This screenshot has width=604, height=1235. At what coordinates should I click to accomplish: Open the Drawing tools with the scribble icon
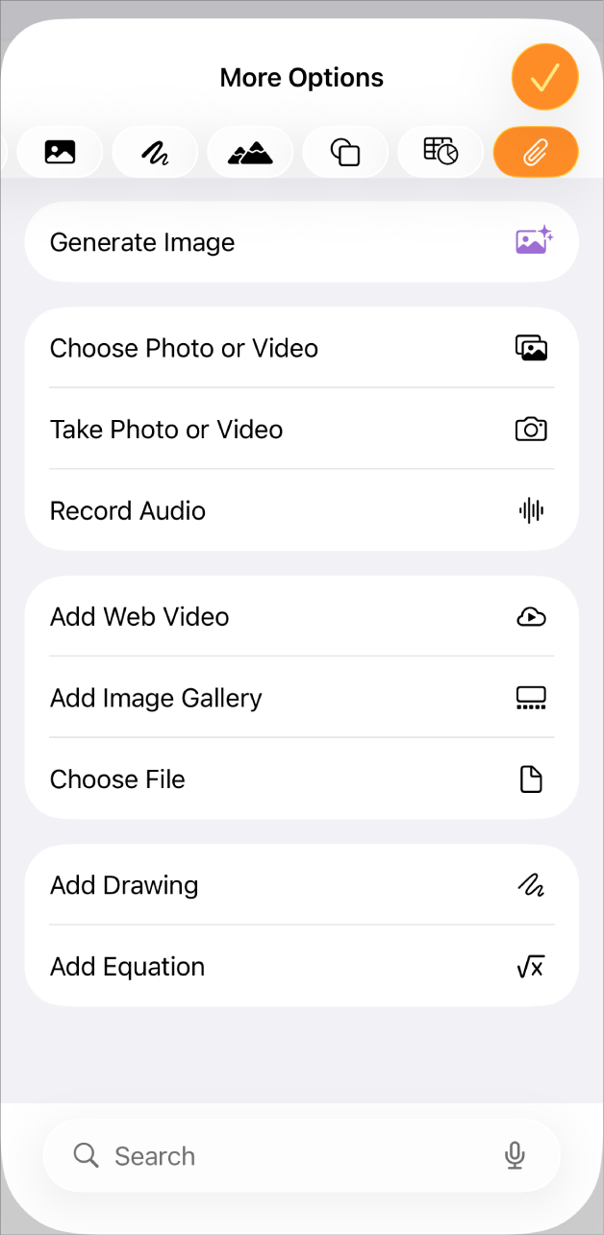(155, 151)
